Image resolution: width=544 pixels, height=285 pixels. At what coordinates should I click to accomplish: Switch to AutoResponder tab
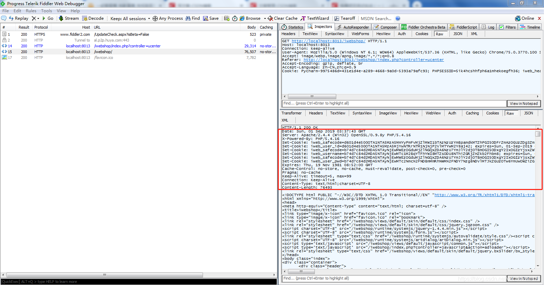pos(353,27)
